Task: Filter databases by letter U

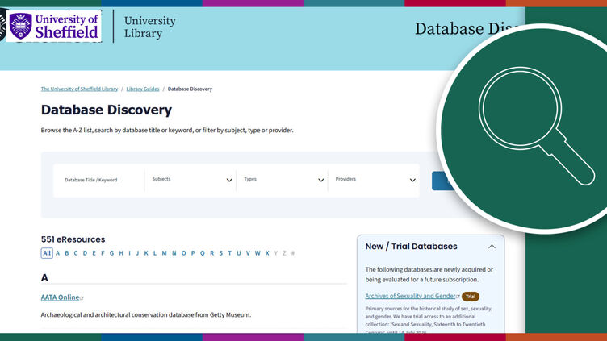Action: coord(238,253)
